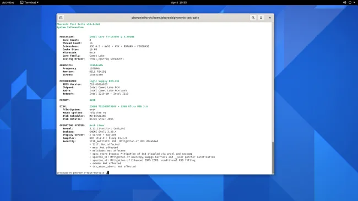Click the 'Kernel:' label

(68, 129)
